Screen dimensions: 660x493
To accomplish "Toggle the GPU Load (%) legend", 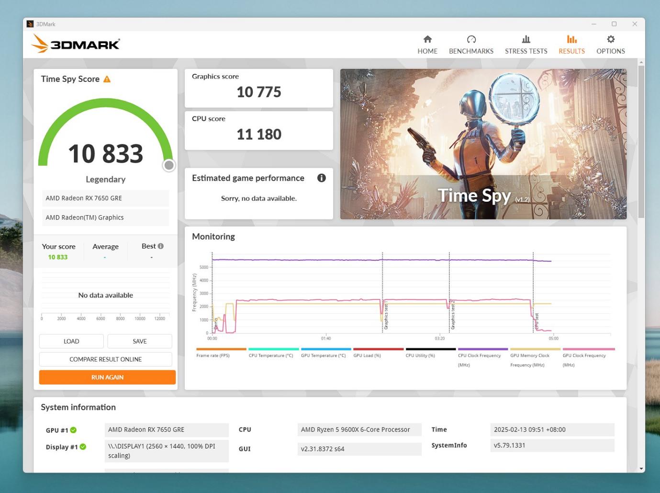I will pos(378,353).
